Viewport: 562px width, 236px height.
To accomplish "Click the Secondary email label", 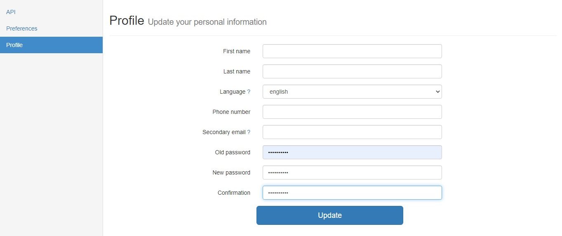I will [x=223, y=132].
